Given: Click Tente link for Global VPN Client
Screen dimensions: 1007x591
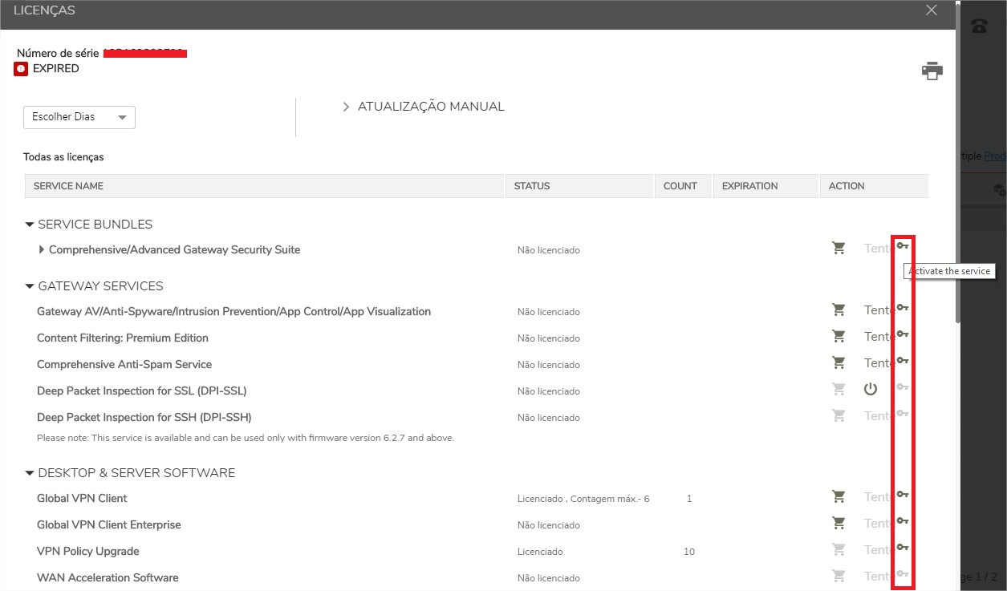Looking at the screenshot, I should [x=879, y=497].
